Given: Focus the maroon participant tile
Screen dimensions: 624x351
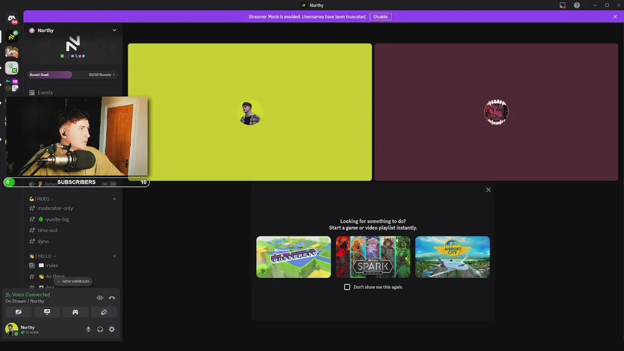Looking at the screenshot, I should [x=496, y=112].
